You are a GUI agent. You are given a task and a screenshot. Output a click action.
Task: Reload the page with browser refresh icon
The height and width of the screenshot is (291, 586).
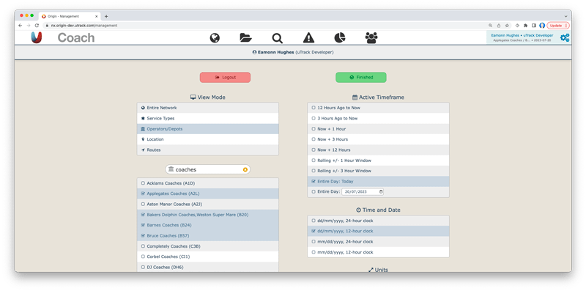[x=37, y=26]
